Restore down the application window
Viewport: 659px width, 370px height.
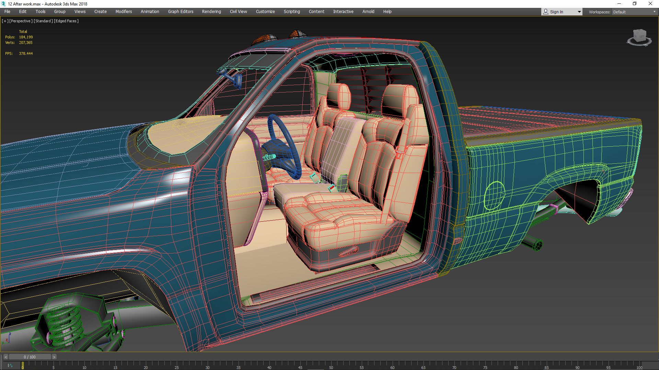point(635,4)
